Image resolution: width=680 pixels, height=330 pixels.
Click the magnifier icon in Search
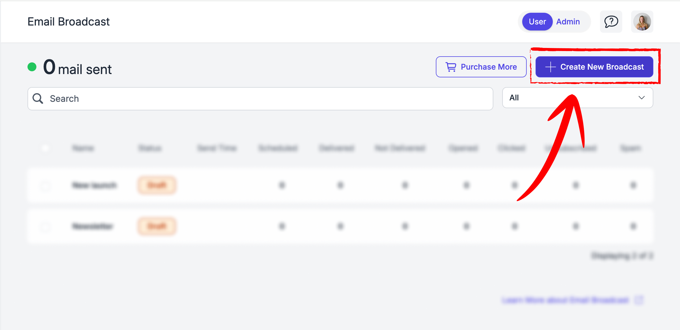(38, 98)
